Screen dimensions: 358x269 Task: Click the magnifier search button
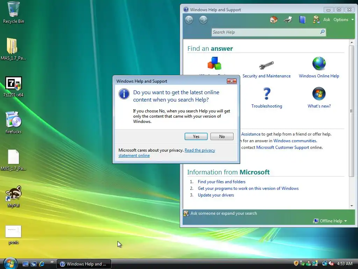322,32
